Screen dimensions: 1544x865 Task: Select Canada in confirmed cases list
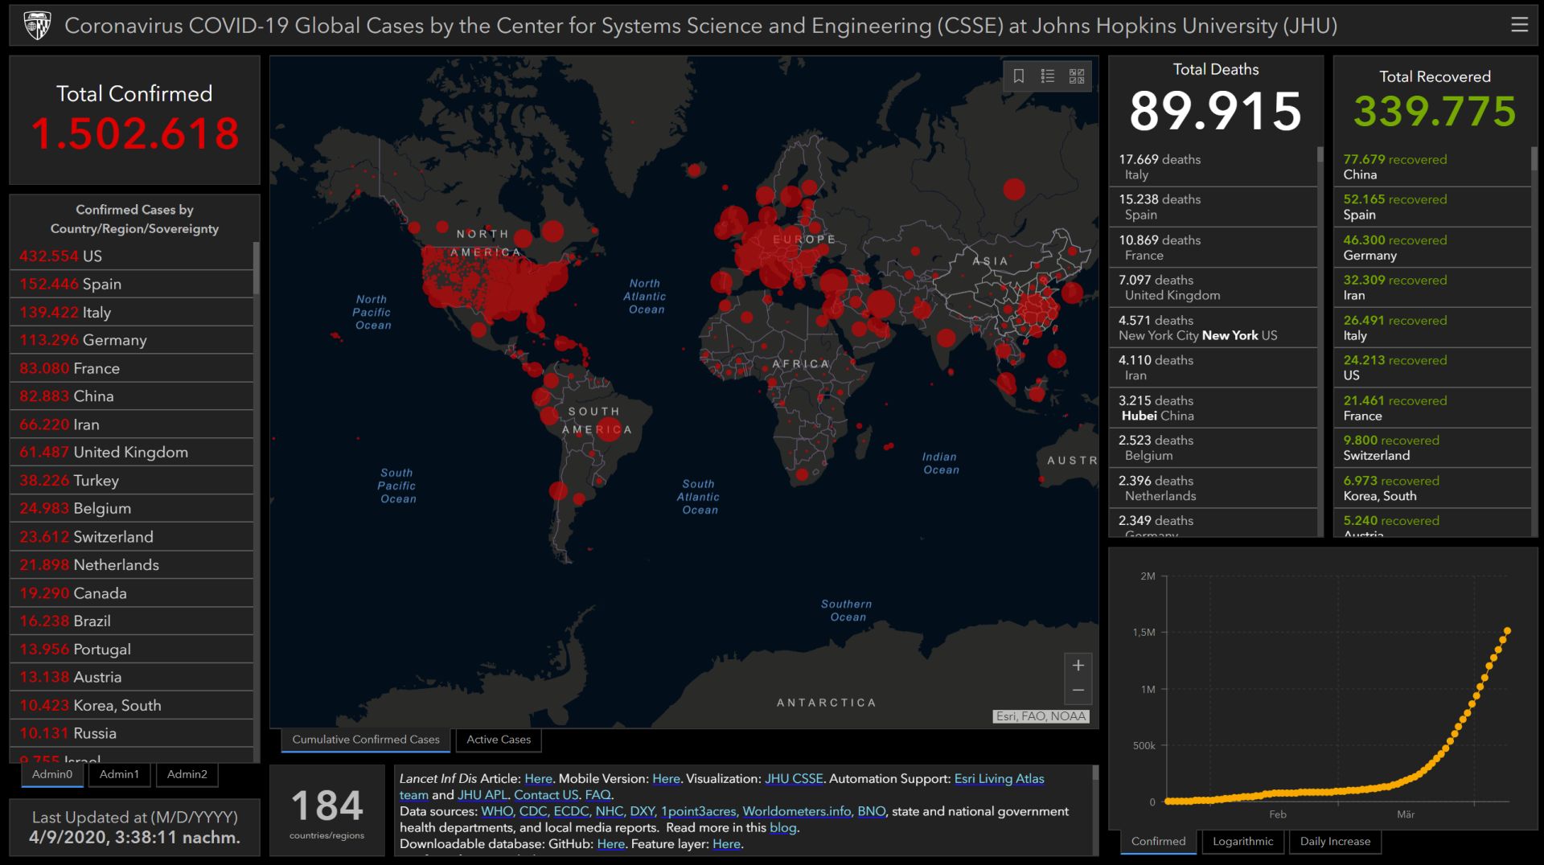point(131,592)
